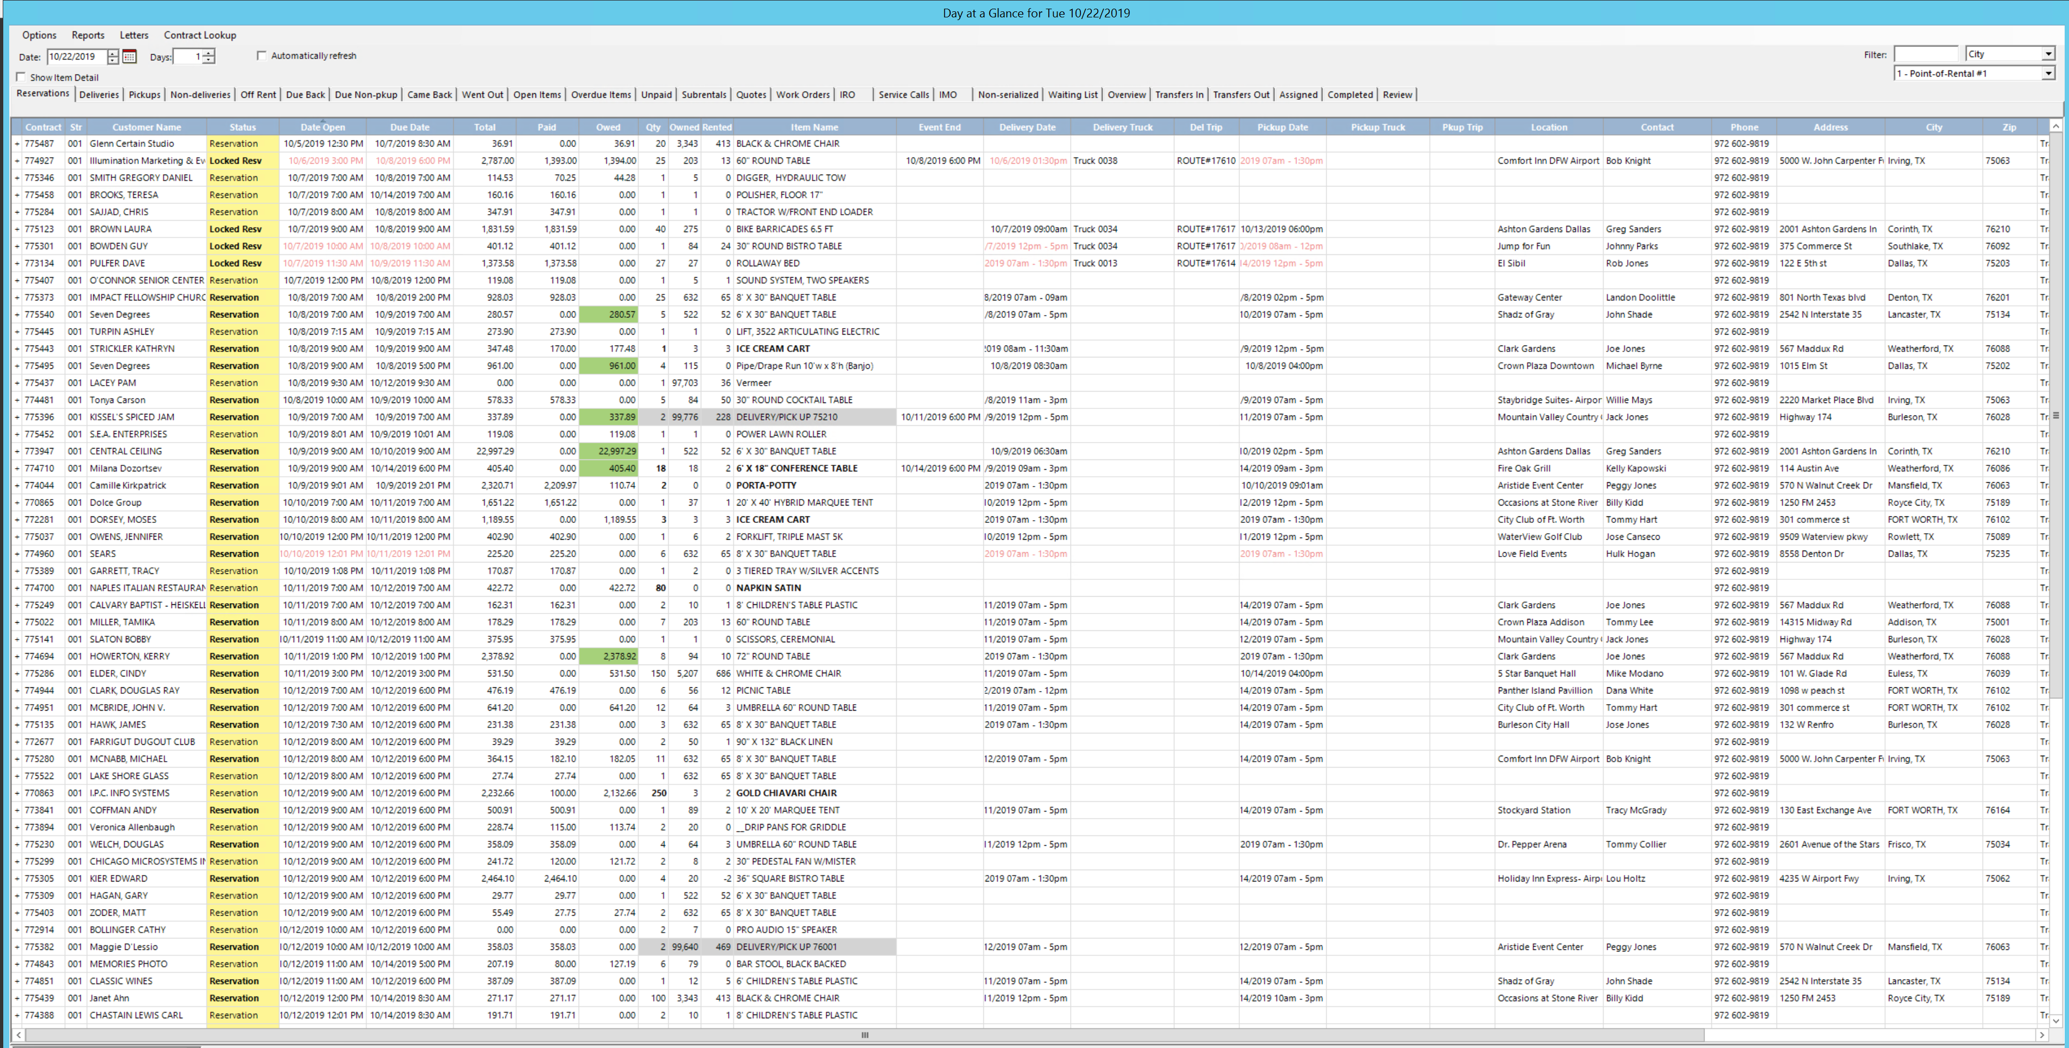Open the Reports menu
Image resolution: width=2069 pixels, height=1048 pixels.
click(87, 35)
